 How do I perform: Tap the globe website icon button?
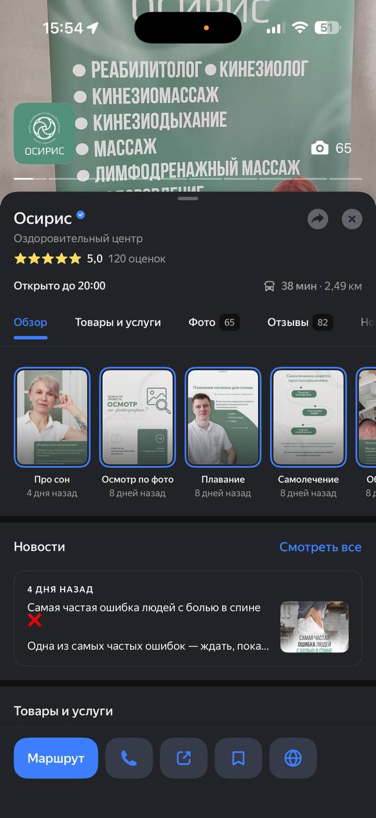point(293,758)
